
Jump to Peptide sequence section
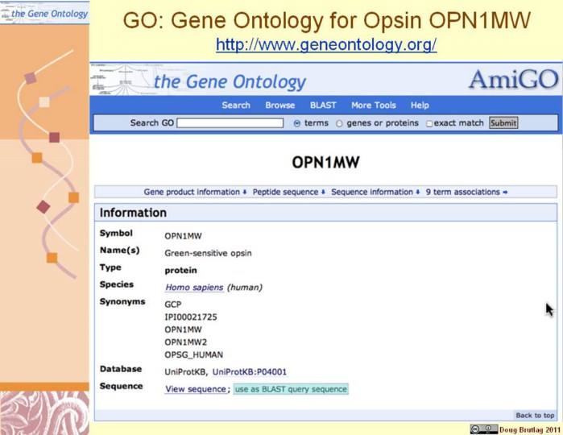288,192
